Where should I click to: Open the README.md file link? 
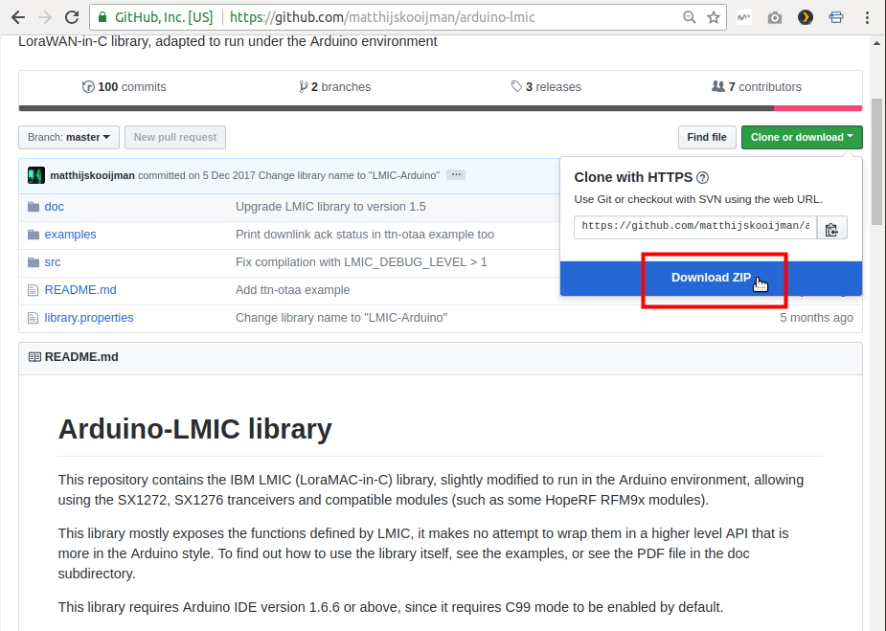tap(80, 290)
